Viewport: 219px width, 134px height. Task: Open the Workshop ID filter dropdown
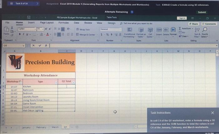click(x=21, y=83)
